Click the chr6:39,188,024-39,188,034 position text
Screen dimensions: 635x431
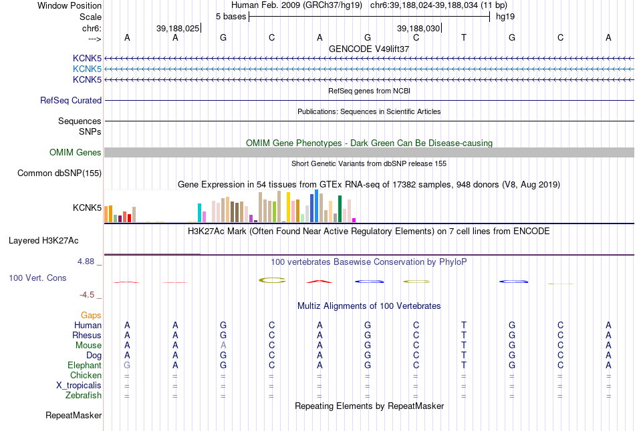438,5
